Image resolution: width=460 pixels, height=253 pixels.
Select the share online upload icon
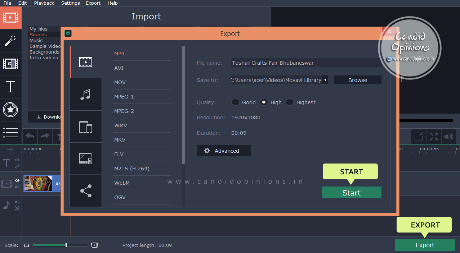(86, 191)
